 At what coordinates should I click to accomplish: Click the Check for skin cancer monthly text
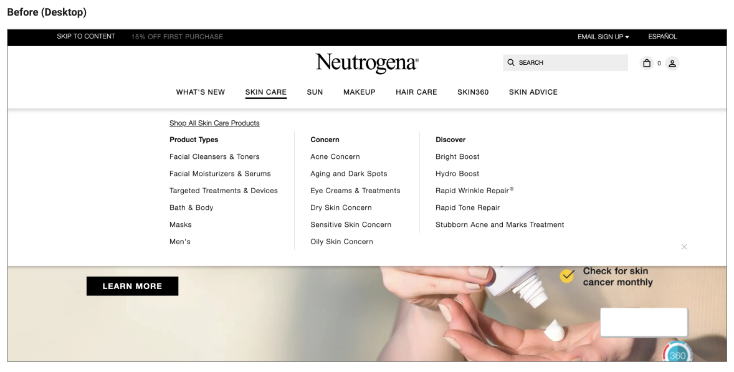(617, 277)
